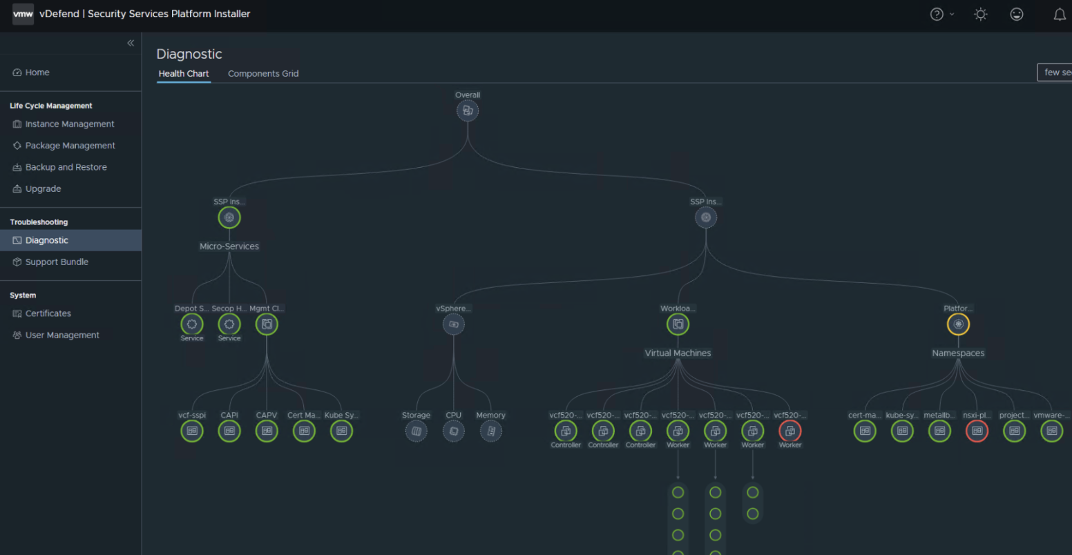This screenshot has width=1072, height=555.
Task: Expand the Mgmt Cl node
Action: [267, 324]
